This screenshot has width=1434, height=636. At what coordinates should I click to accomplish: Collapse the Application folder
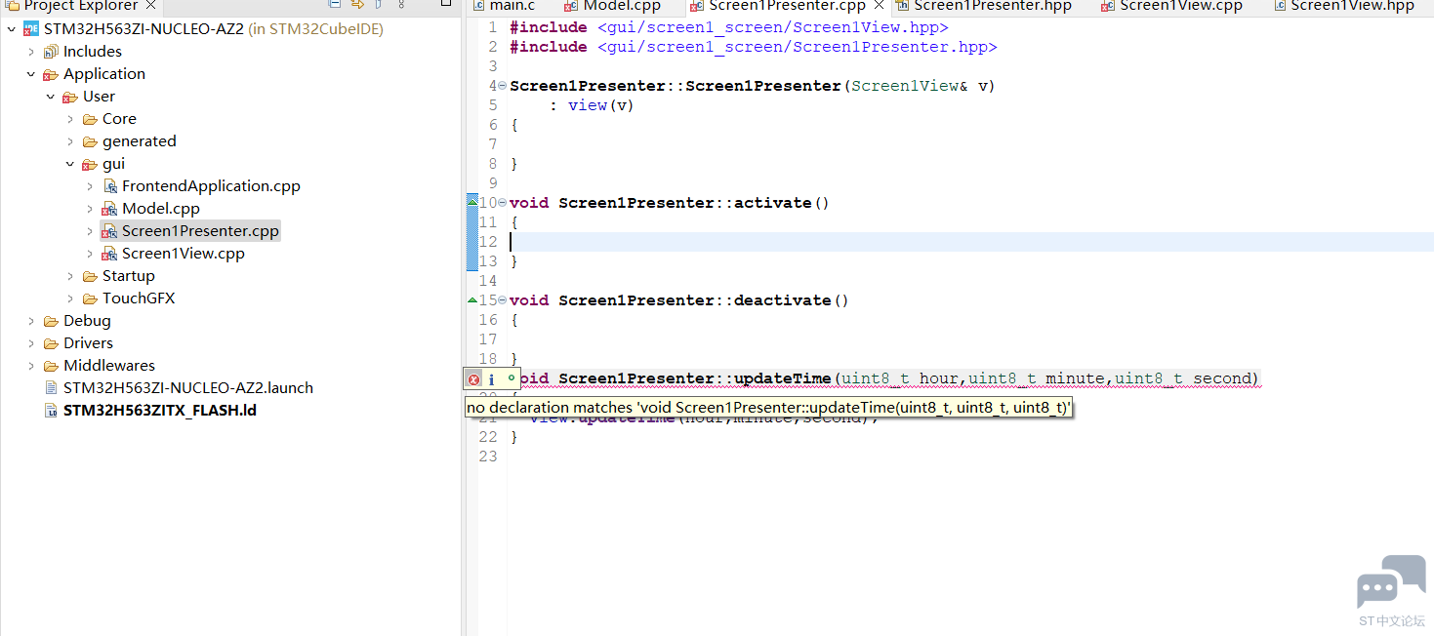(x=30, y=74)
